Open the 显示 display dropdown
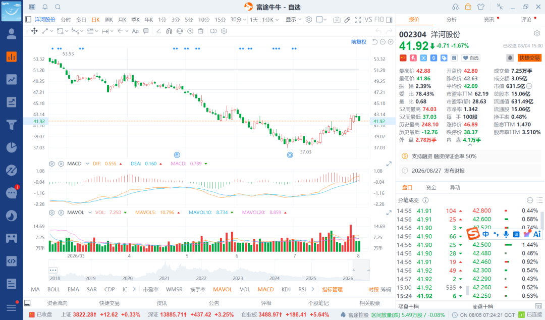Image resolution: width=545 pixels, height=320 pixels. (293, 20)
